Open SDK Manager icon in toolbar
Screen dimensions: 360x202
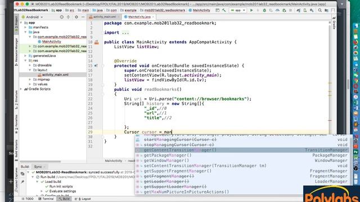point(312,10)
